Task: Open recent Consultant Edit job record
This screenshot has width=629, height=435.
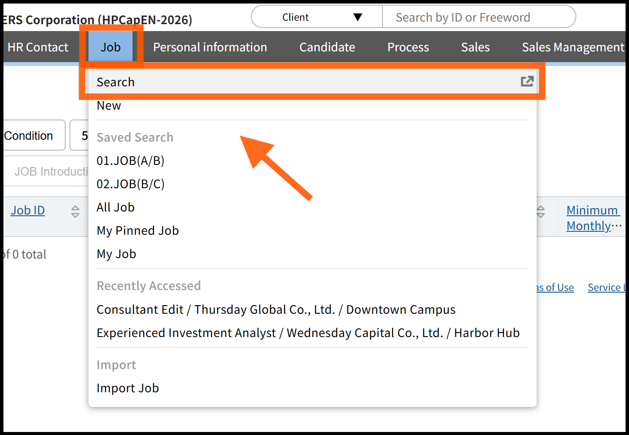Action: coord(276,310)
